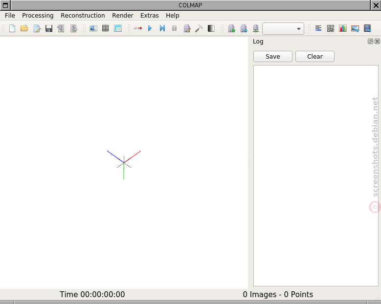Open the Processing menu
The height and width of the screenshot is (304, 381).
pyautogui.click(x=38, y=16)
